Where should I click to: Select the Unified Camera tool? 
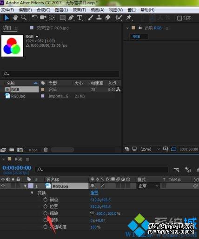click(43, 18)
